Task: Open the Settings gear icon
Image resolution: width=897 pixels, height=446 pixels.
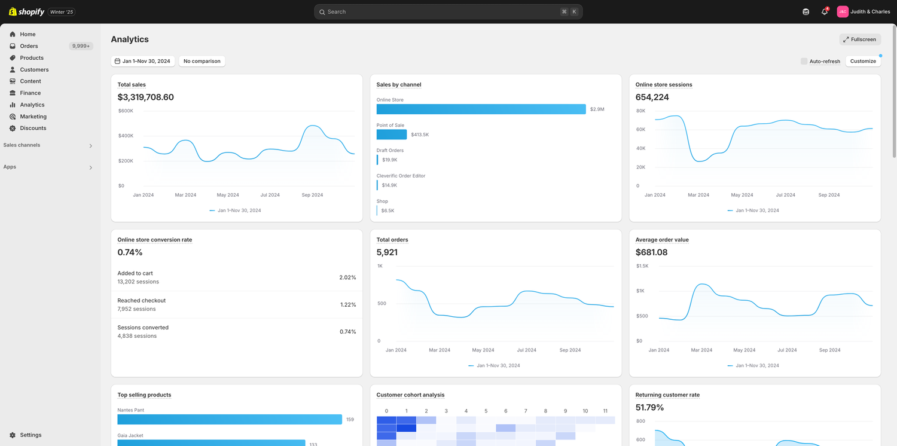Action: tap(13, 435)
